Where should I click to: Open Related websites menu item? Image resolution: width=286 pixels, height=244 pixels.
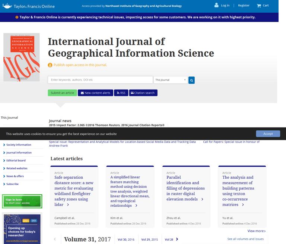click(17, 168)
